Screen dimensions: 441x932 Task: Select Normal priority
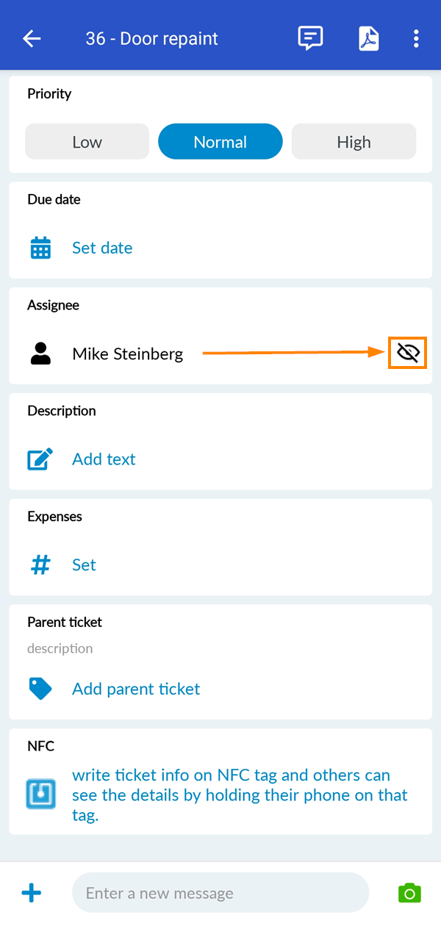tap(220, 142)
